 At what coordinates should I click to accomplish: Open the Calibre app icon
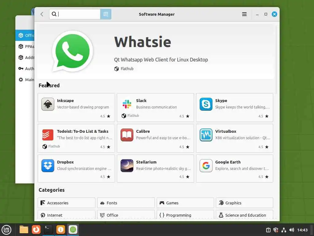[127, 135]
